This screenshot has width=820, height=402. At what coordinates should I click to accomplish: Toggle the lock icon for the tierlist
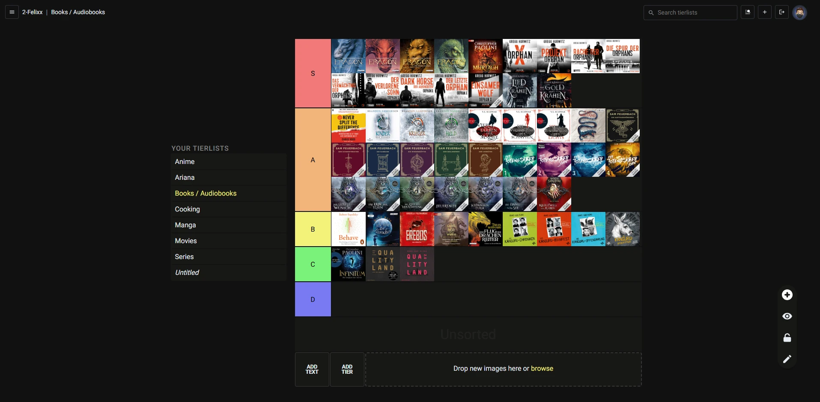pyautogui.click(x=787, y=338)
